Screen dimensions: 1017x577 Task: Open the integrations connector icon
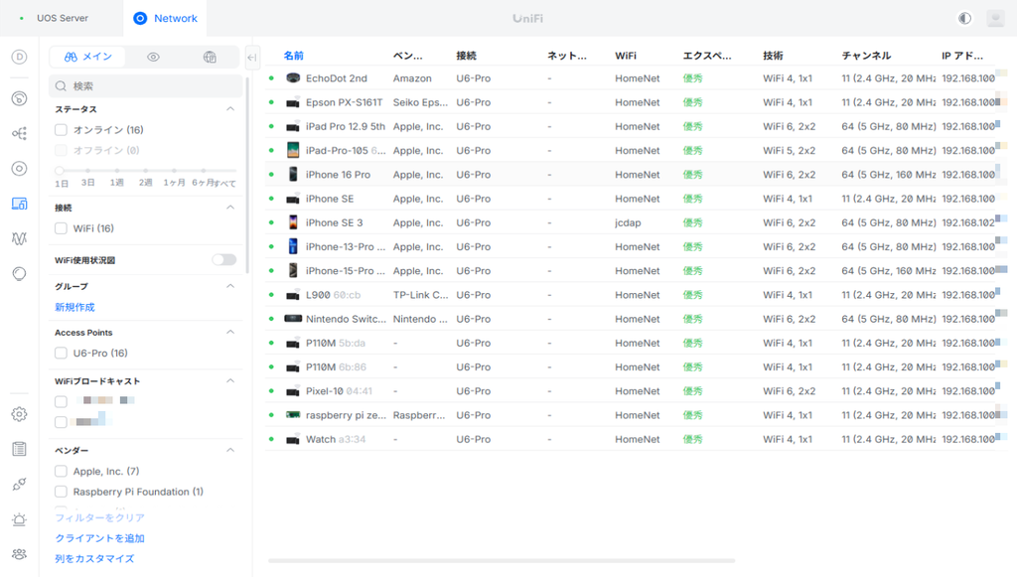point(20,485)
